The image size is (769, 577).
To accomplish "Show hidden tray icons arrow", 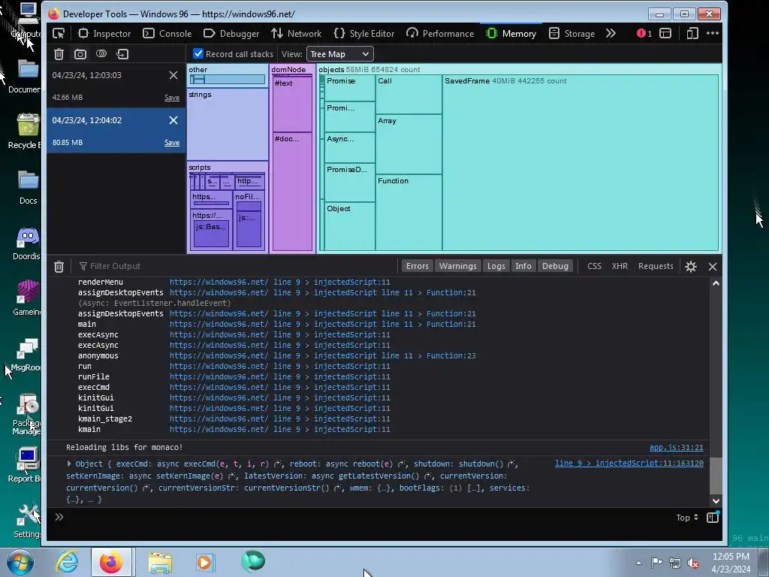I will (x=638, y=563).
